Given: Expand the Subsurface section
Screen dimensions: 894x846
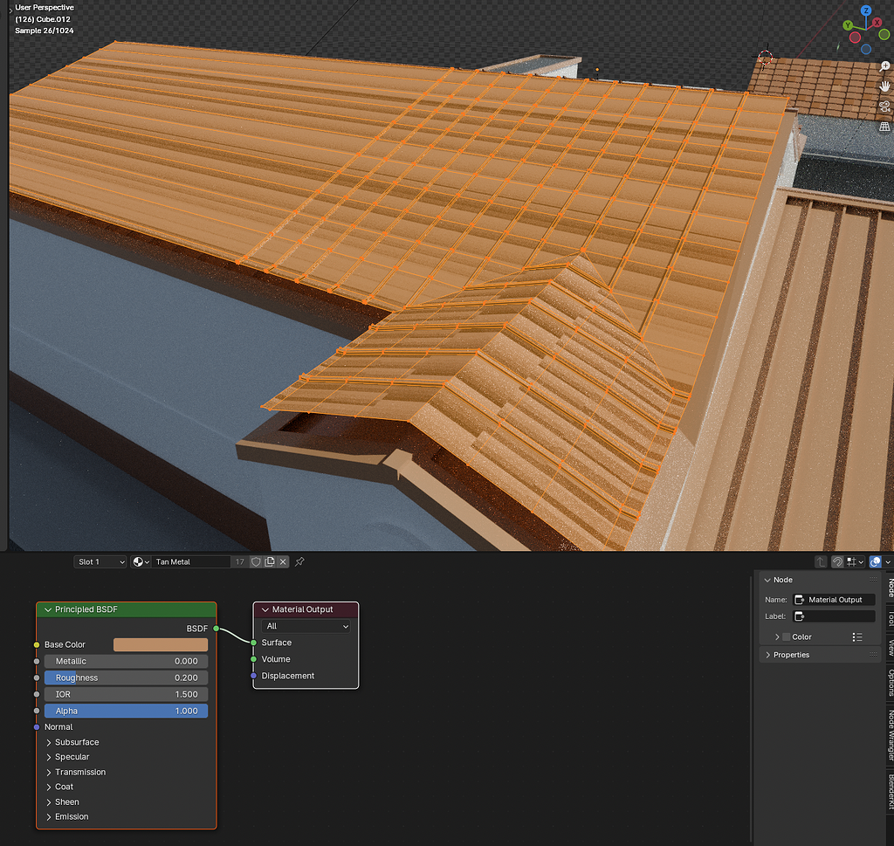Looking at the screenshot, I should pos(49,742).
